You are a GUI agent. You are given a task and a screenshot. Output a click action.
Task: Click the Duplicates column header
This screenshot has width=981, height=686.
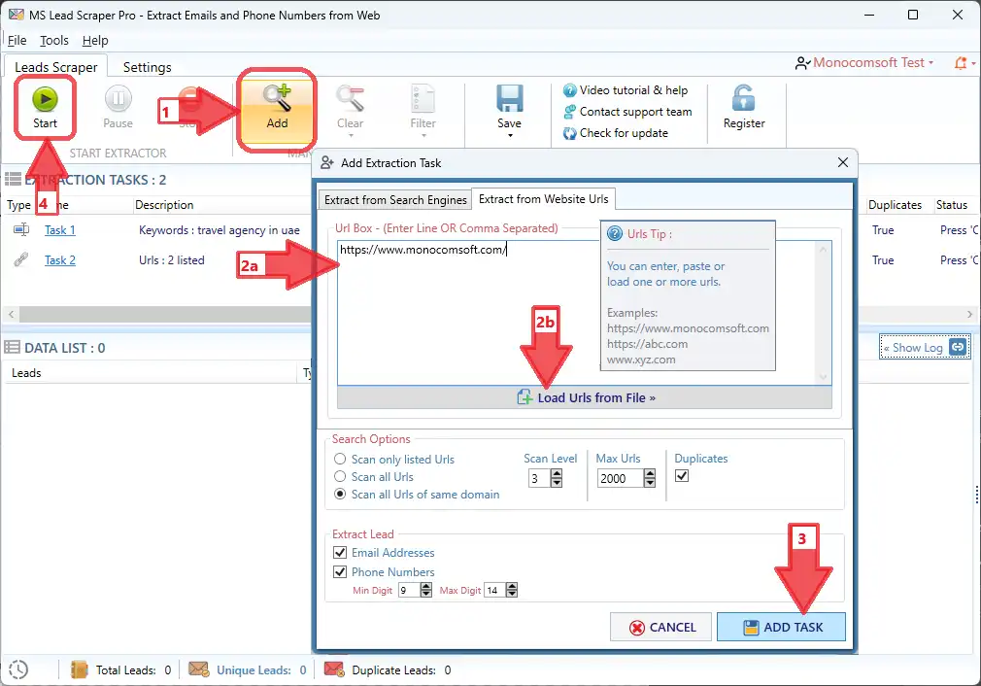point(895,205)
